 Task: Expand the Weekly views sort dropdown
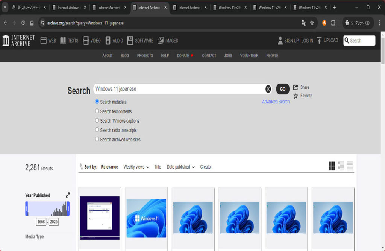tap(136, 167)
